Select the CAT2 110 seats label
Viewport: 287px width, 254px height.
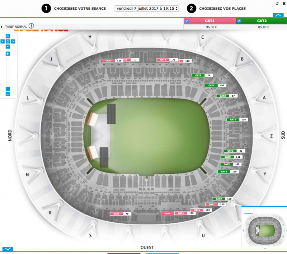(237, 120)
